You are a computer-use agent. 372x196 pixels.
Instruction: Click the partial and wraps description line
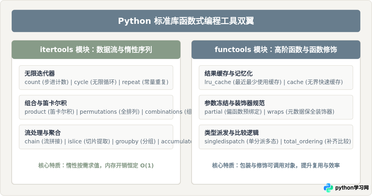[269, 112]
